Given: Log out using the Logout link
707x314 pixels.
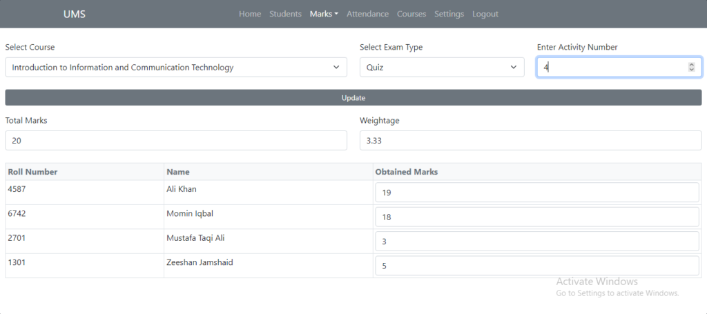Looking at the screenshot, I should (485, 14).
